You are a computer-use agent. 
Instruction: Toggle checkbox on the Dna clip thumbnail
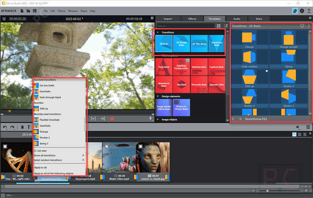pos(5,147)
